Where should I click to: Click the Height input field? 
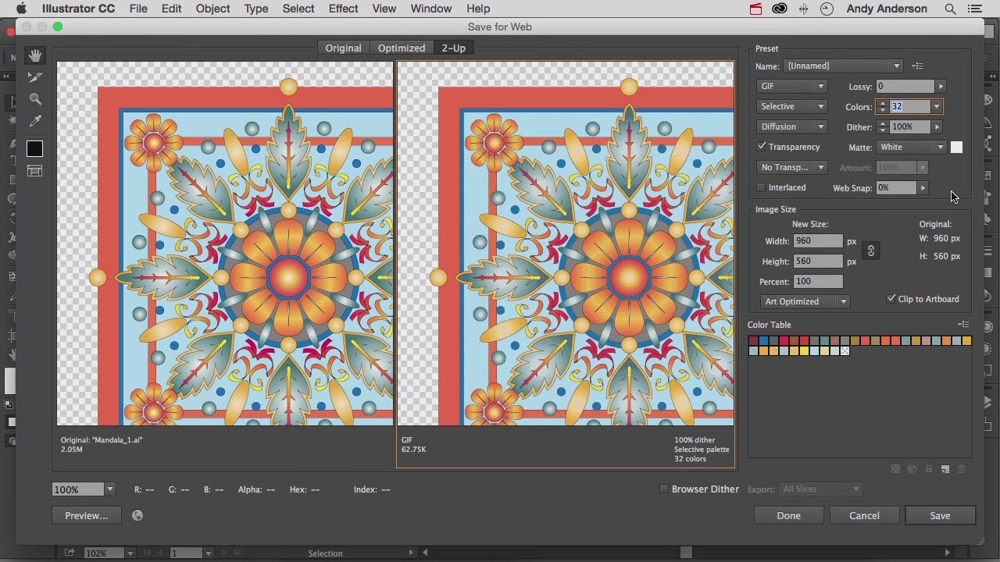click(x=819, y=261)
